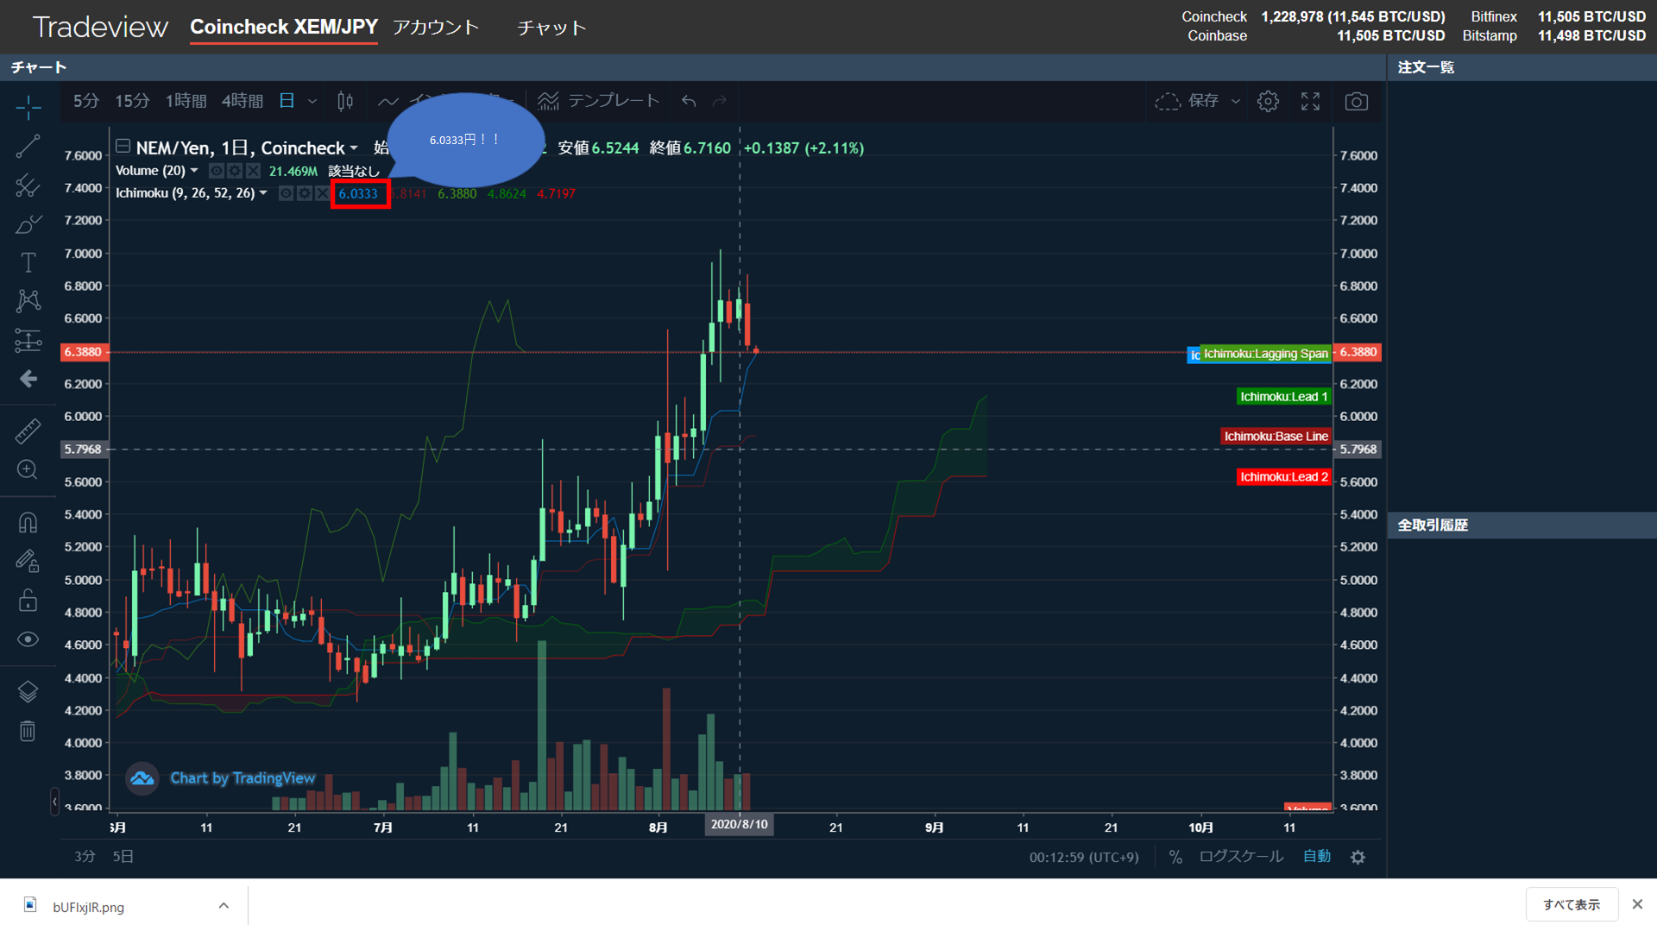Expand the bUFlxjIR.png download options chevron
The width and height of the screenshot is (1657, 931).
pyautogui.click(x=224, y=906)
